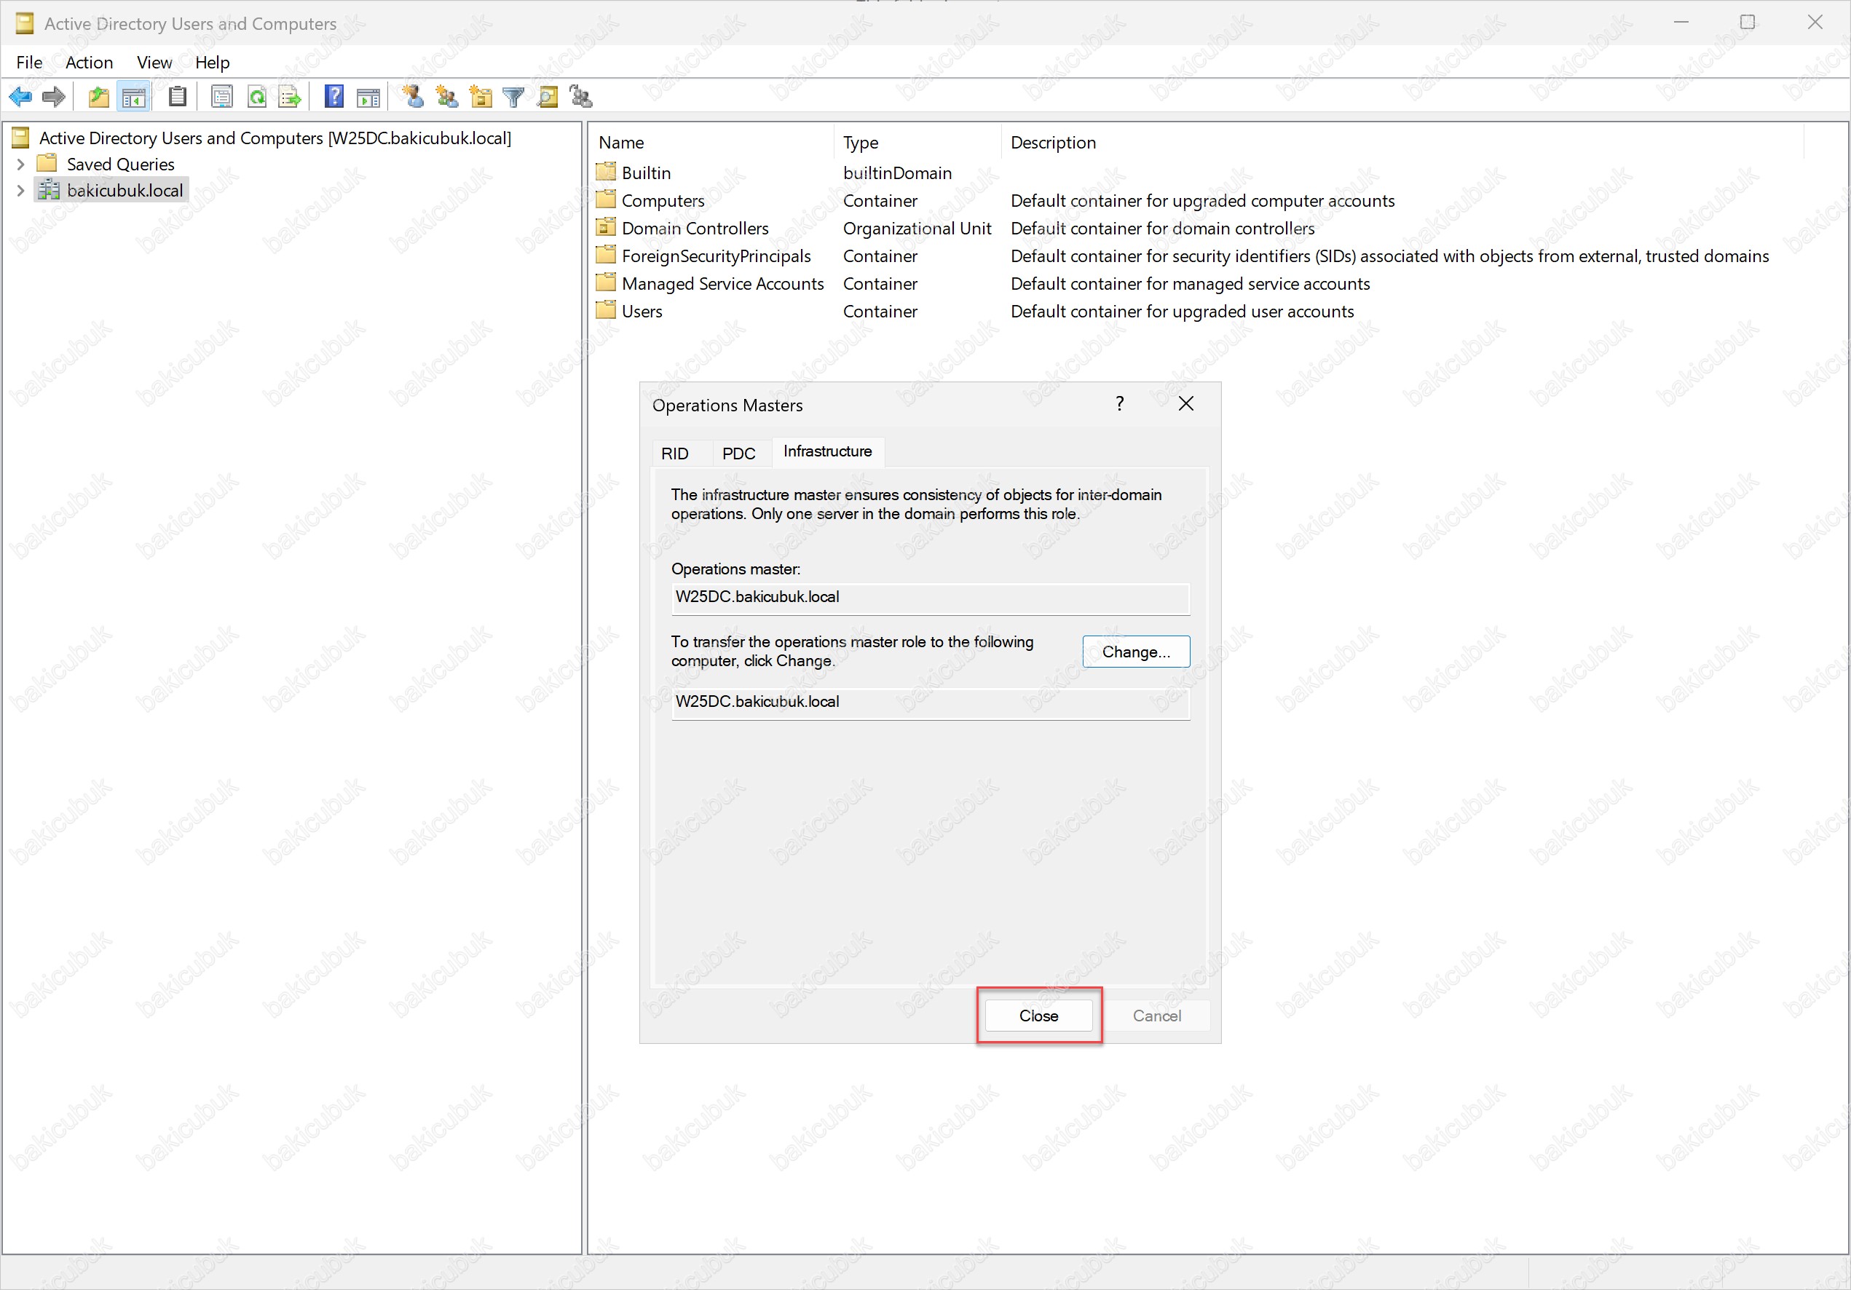Click the bakicubuk.local domain icon
1851x1290 pixels.
[x=50, y=190]
